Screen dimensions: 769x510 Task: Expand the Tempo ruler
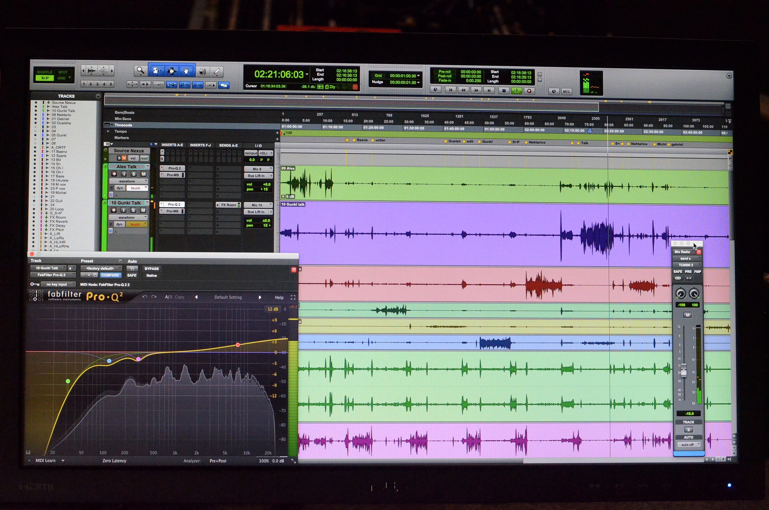(x=109, y=131)
